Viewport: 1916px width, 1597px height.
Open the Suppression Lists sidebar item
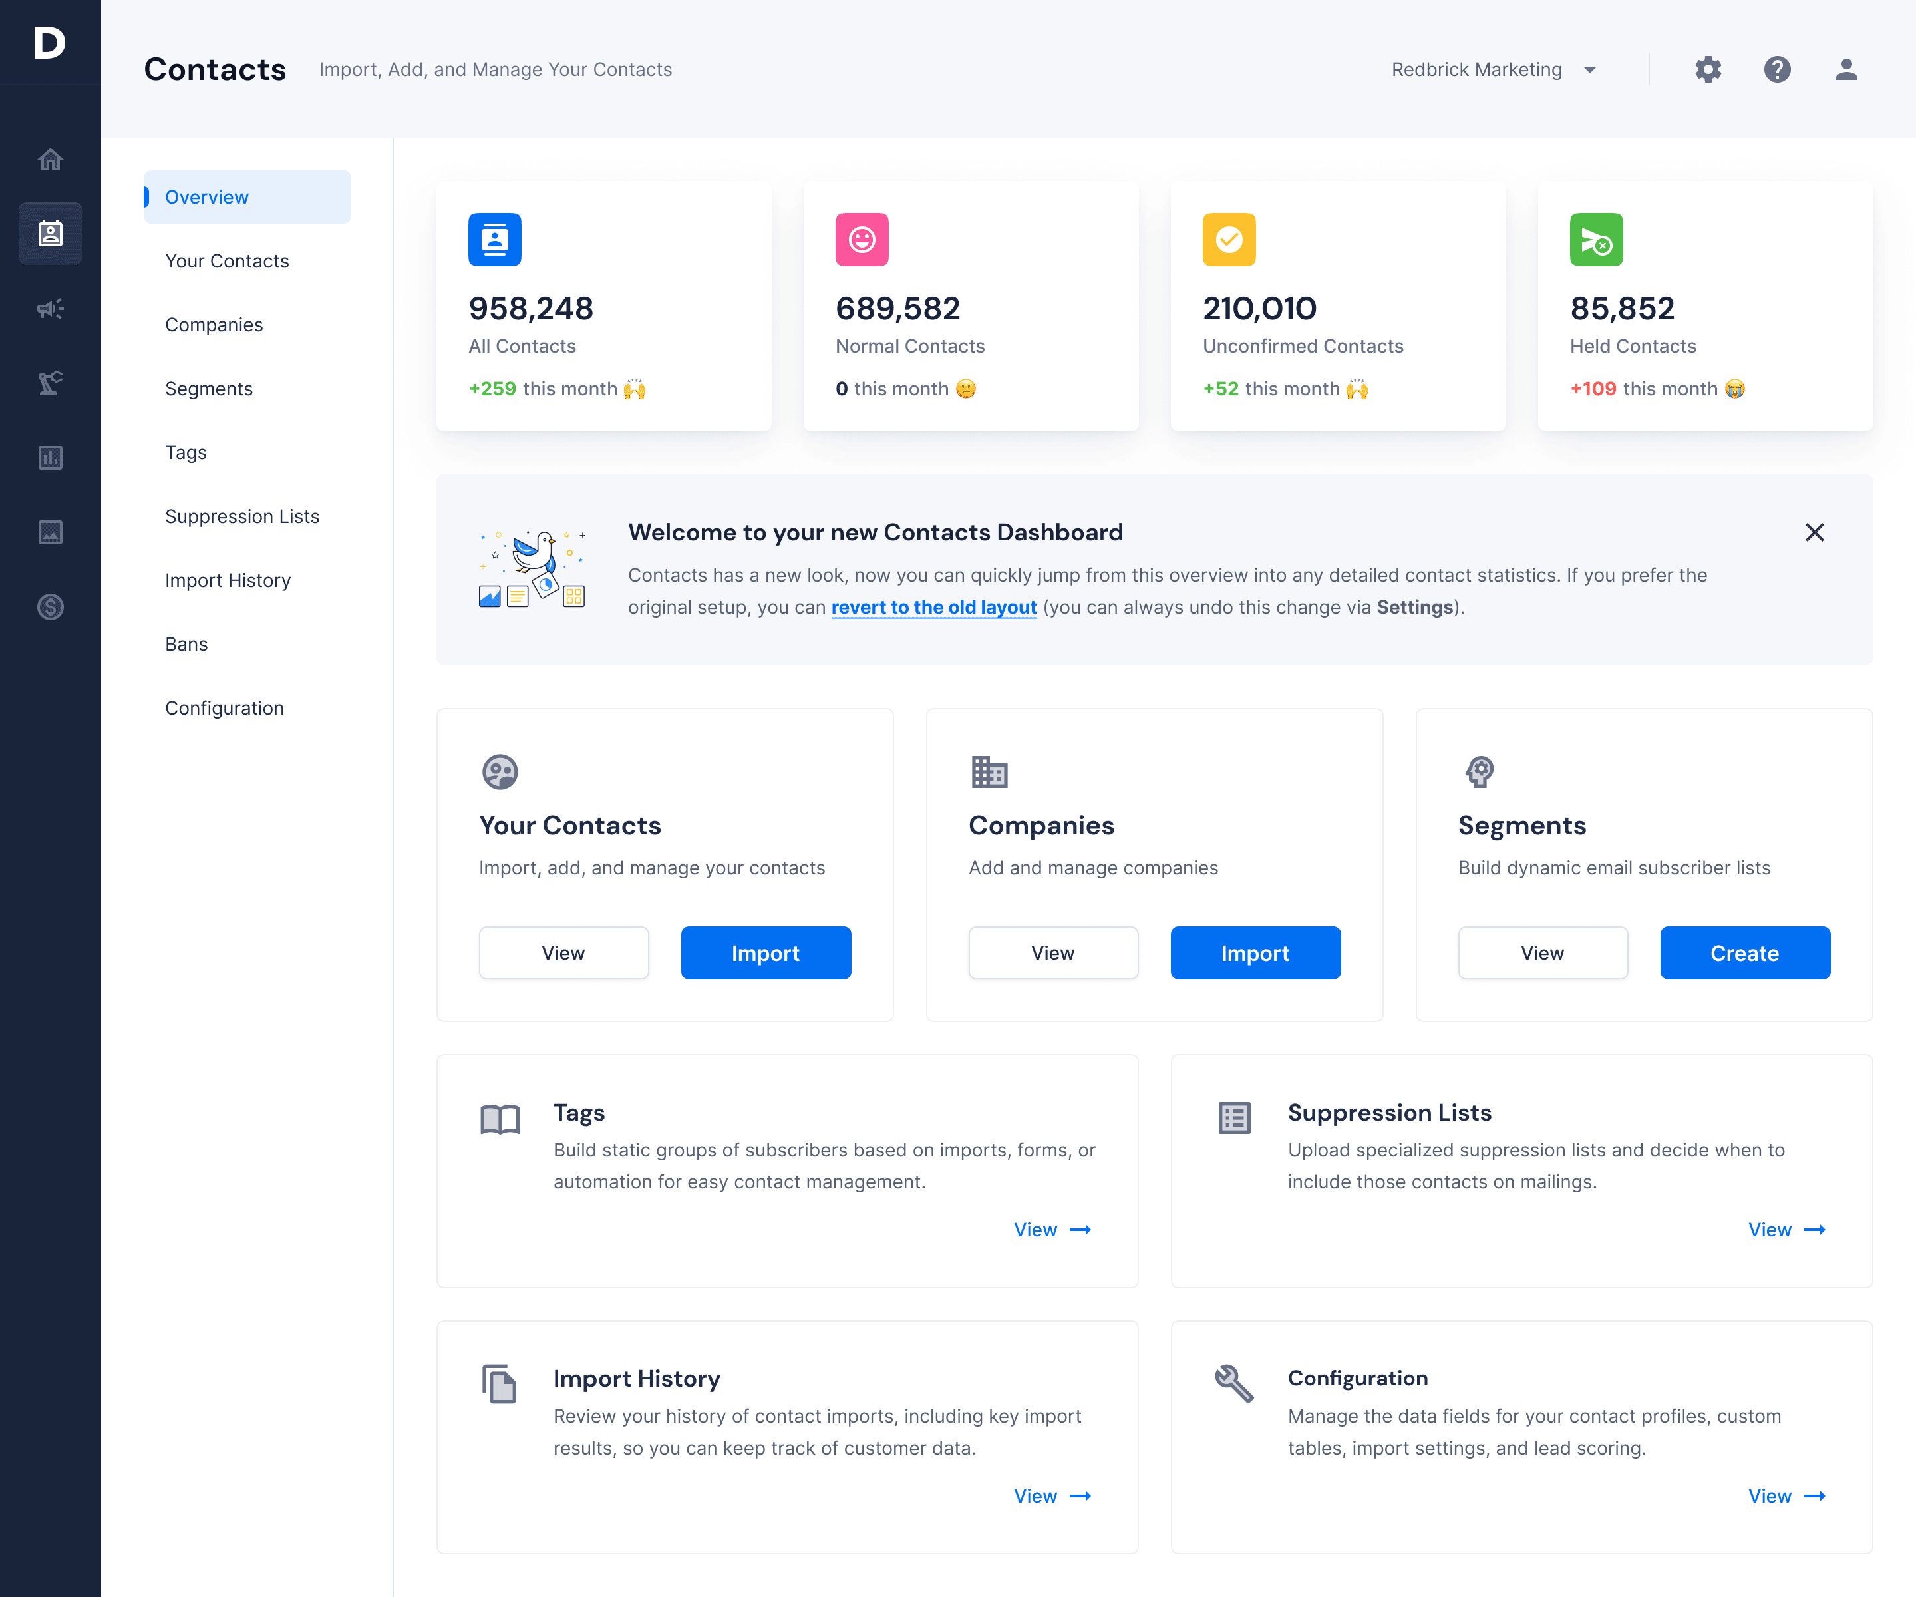(242, 516)
